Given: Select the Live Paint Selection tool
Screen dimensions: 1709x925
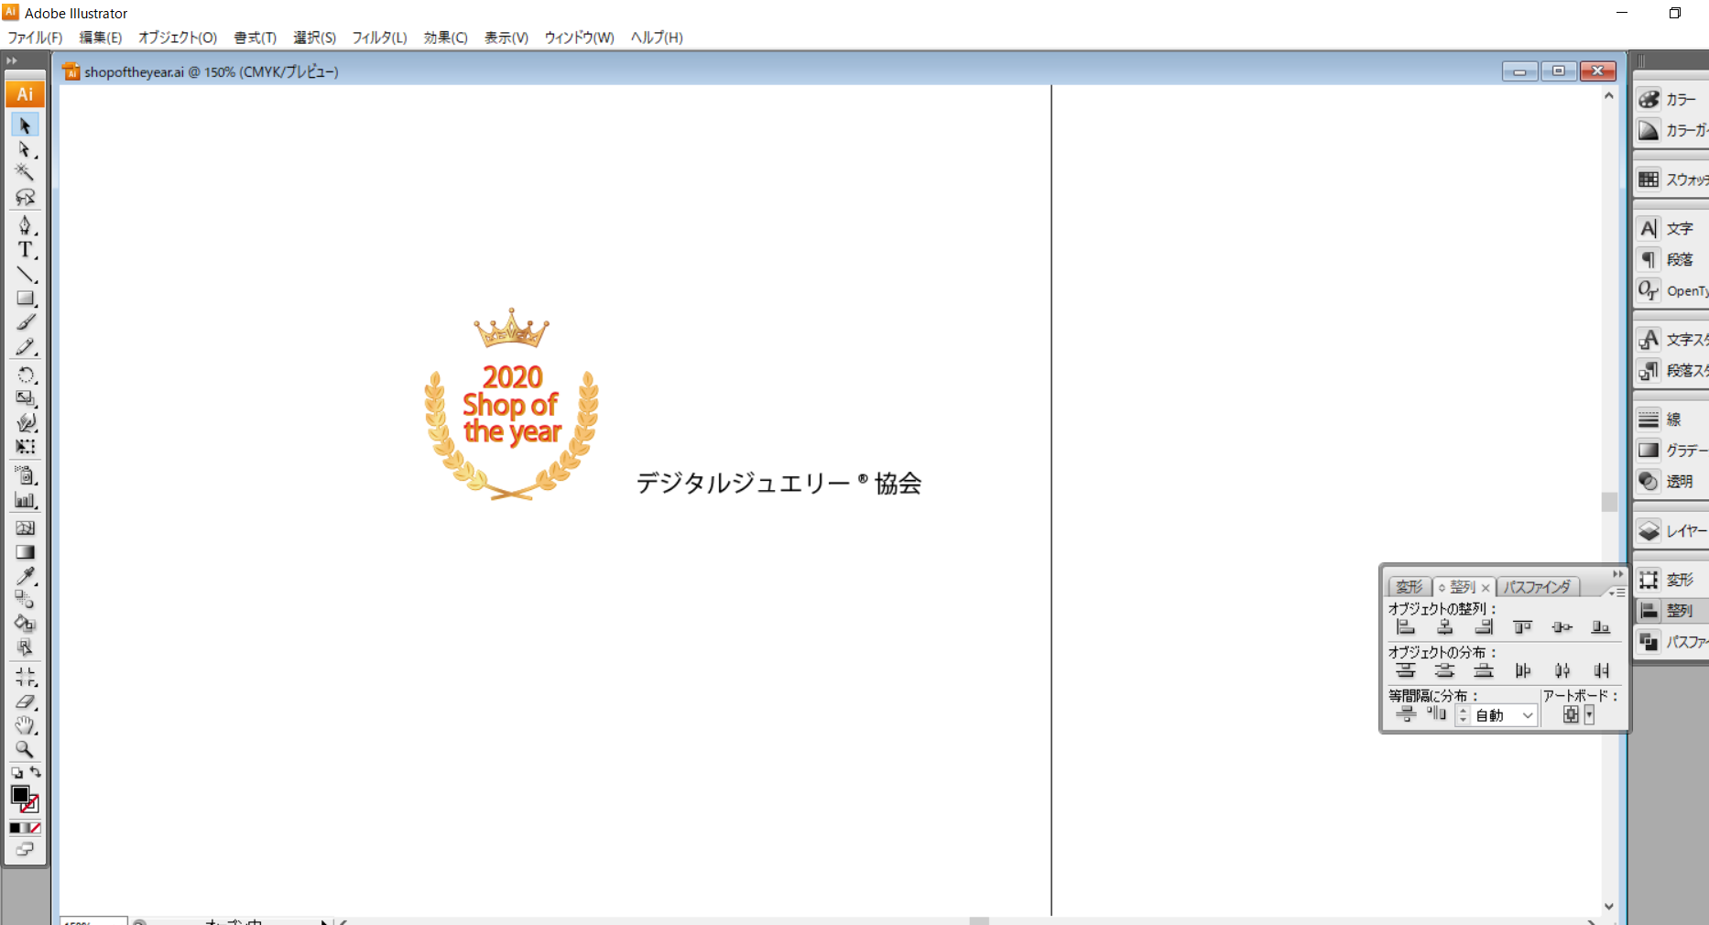Looking at the screenshot, I should [x=25, y=648].
